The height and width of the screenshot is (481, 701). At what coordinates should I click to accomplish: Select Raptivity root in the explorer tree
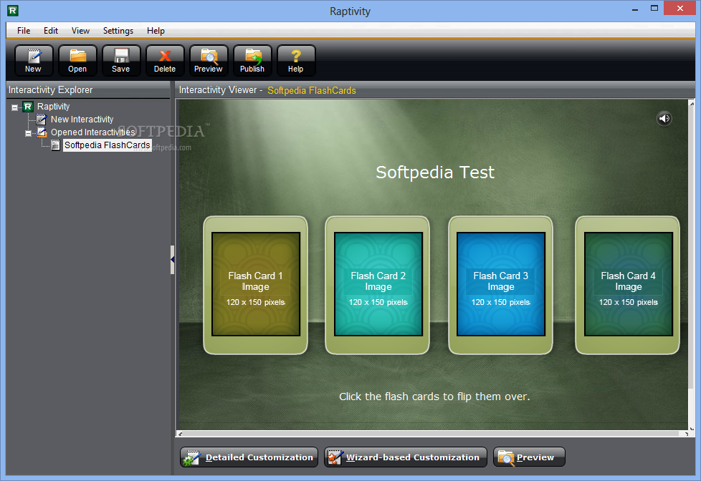53,107
